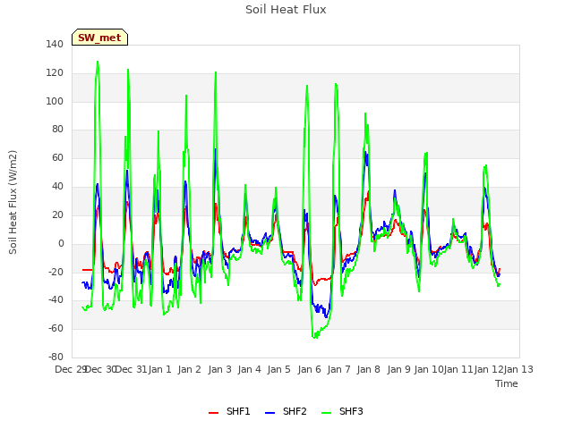573x429 pixels.
Task: Click the -60 y-axis tick label
Action: tap(56, 328)
